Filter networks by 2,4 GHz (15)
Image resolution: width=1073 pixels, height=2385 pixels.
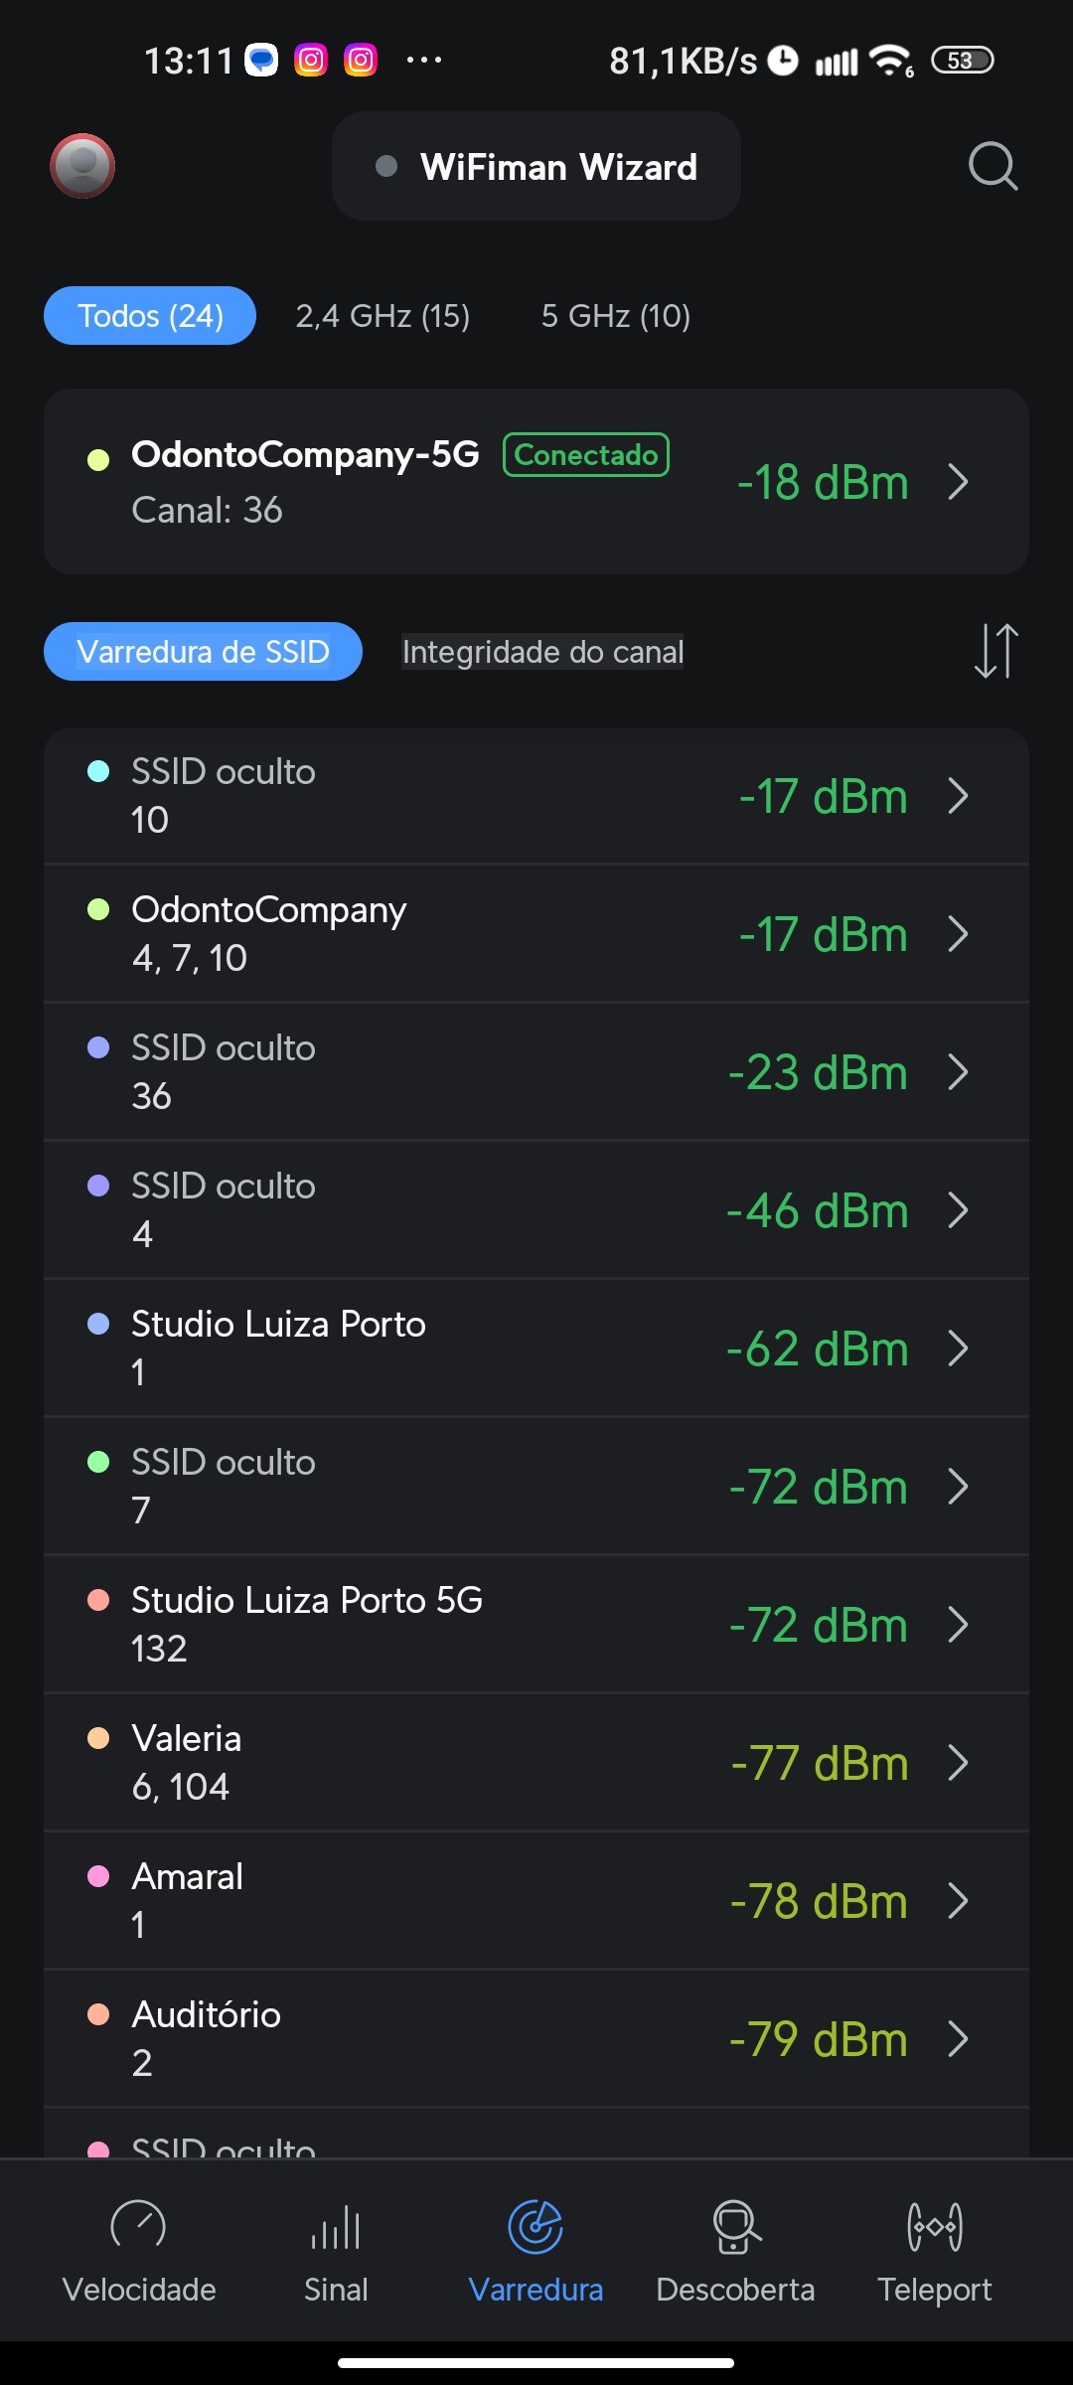point(383,316)
